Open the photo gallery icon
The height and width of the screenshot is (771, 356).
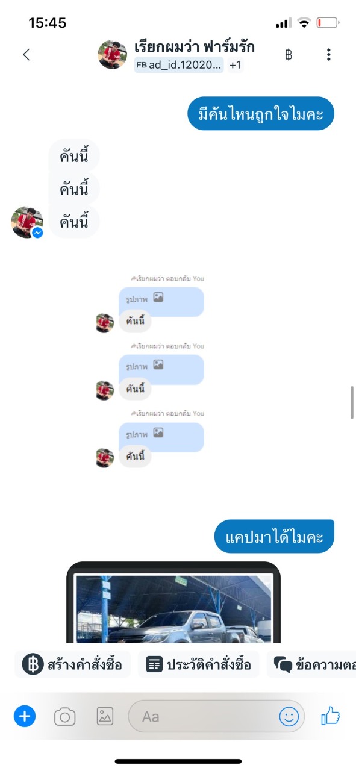[x=105, y=716]
